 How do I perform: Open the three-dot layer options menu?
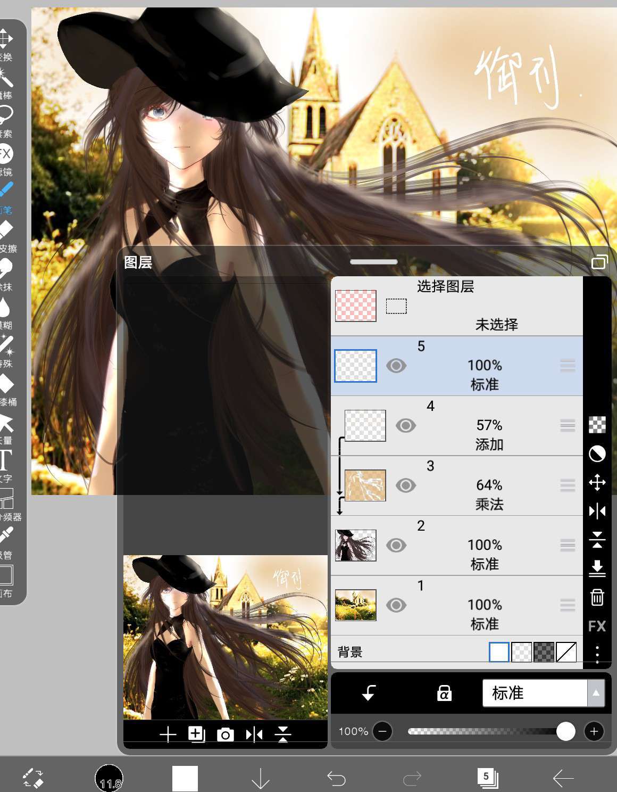coord(597,654)
